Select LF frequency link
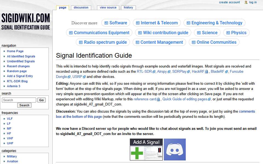The image size is (263, 164). (9, 124)
